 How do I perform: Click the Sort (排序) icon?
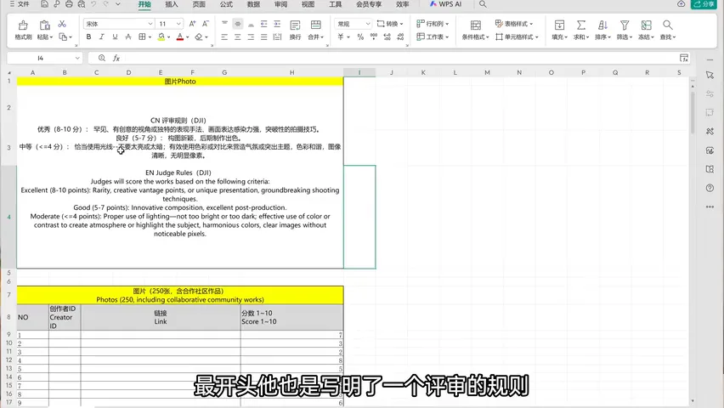602,25
